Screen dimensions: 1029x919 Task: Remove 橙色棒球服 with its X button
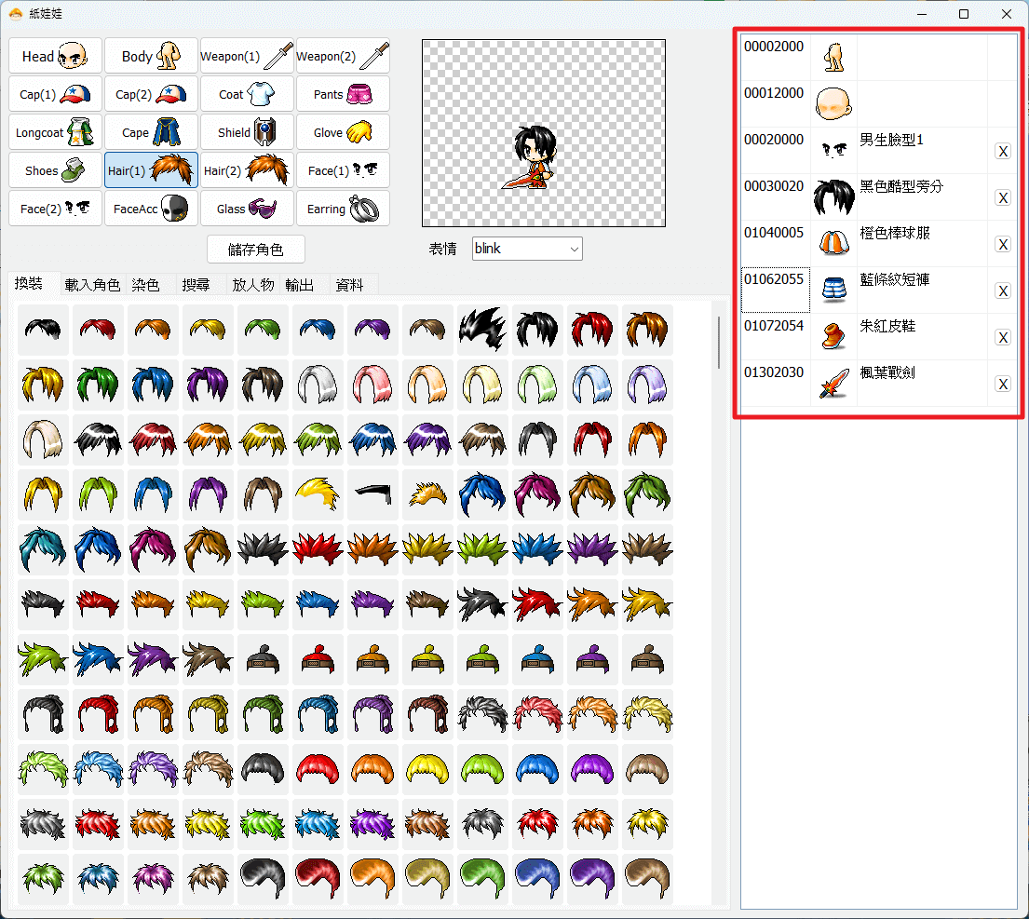[1003, 245]
